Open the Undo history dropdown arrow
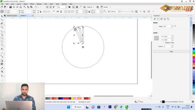This screenshot has height=110, width=195. [38, 7]
